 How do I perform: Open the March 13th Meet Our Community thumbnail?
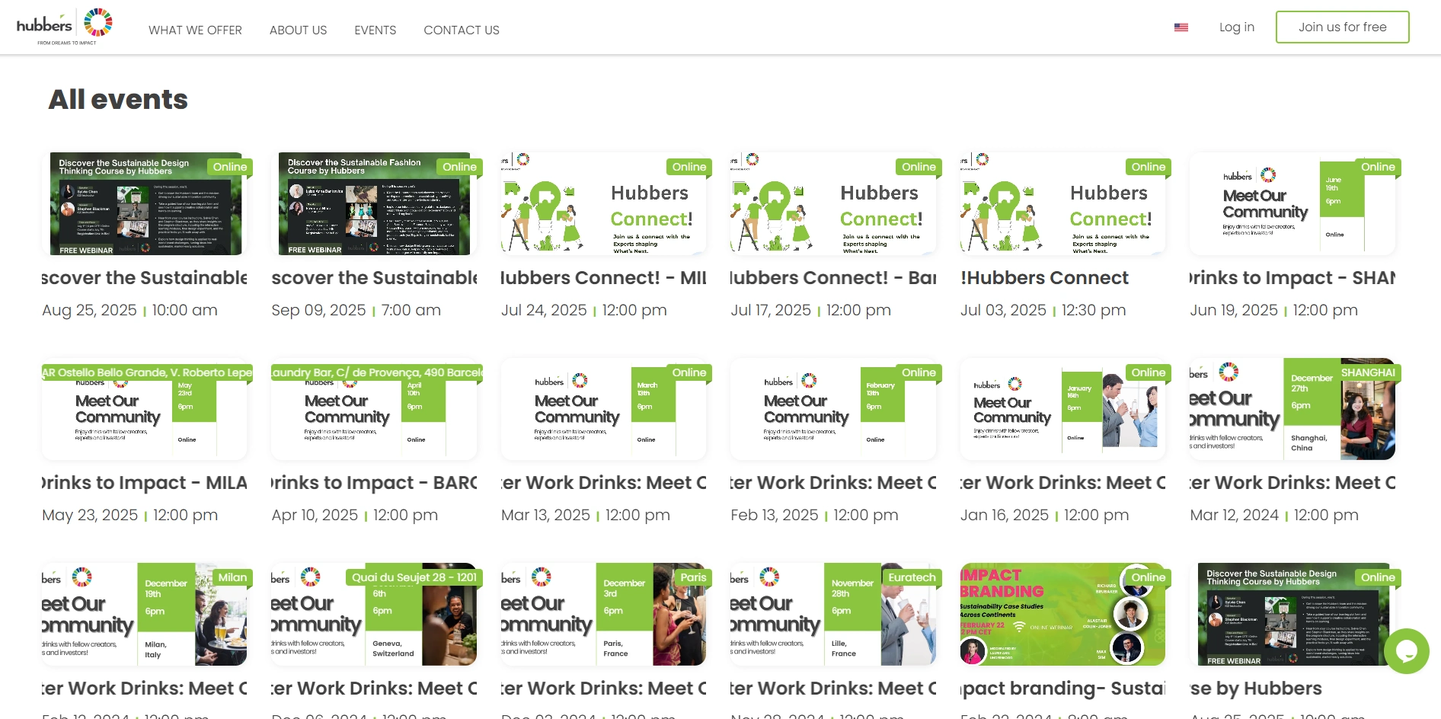(x=604, y=409)
